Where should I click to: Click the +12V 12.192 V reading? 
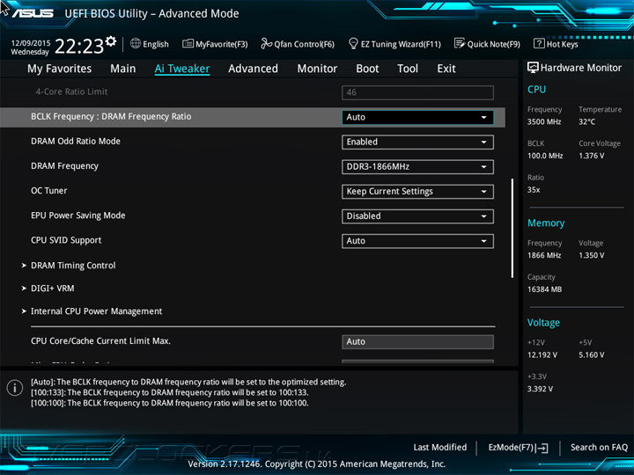542,355
